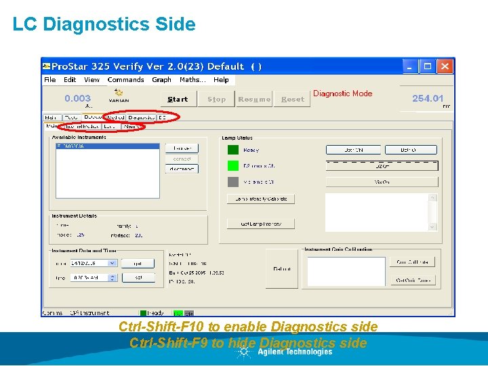Turn both lamps off with Both Off
The image size is (488, 366).
coord(411,150)
